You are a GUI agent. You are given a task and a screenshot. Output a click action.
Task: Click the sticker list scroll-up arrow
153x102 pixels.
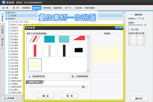(88, 37)
